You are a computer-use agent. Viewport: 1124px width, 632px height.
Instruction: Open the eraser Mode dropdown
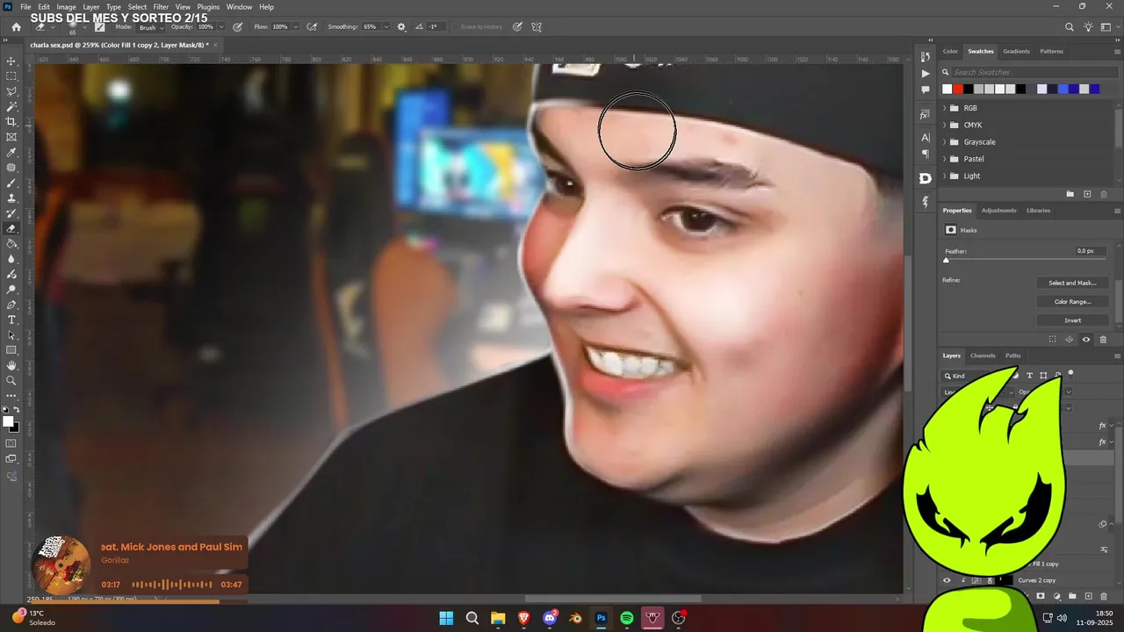coord(149,27)
